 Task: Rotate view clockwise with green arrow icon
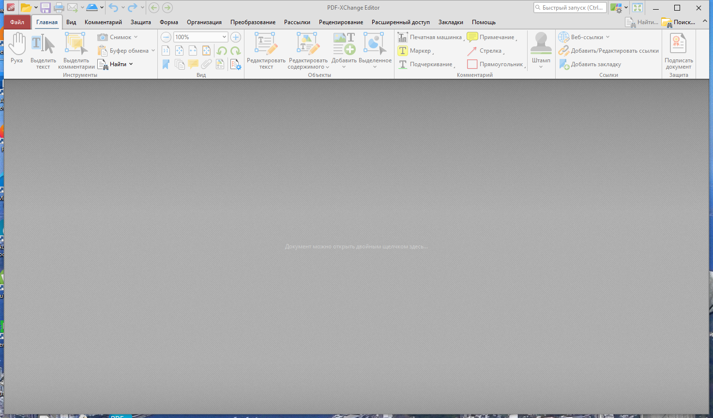pos(236,51)
